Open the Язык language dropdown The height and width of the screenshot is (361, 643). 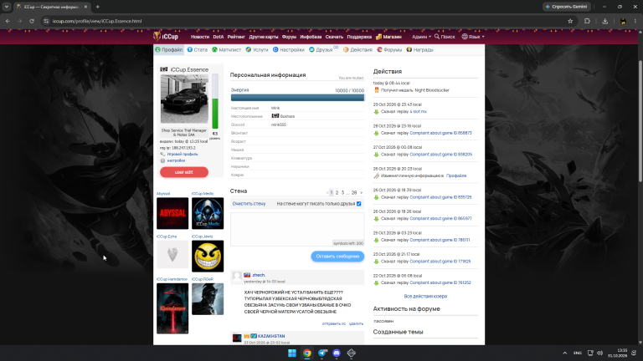click(473, 37)
